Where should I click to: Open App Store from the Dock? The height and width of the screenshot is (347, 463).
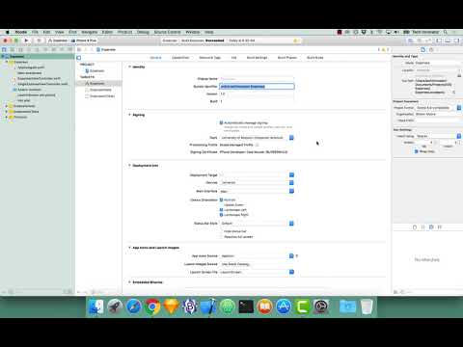point(284,307)
